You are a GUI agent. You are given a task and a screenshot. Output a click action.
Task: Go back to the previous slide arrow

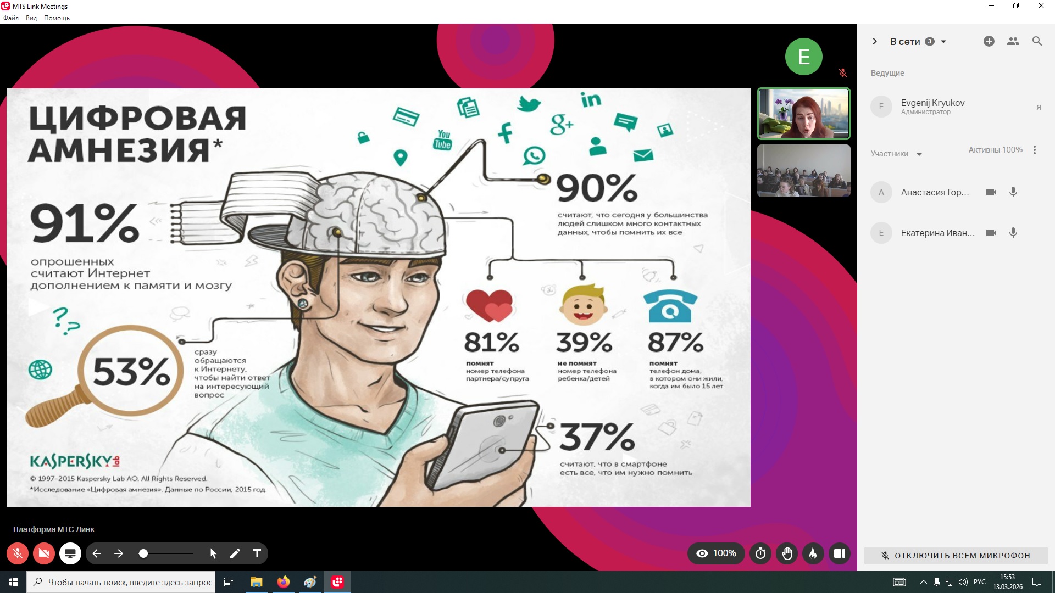(97, 553)
